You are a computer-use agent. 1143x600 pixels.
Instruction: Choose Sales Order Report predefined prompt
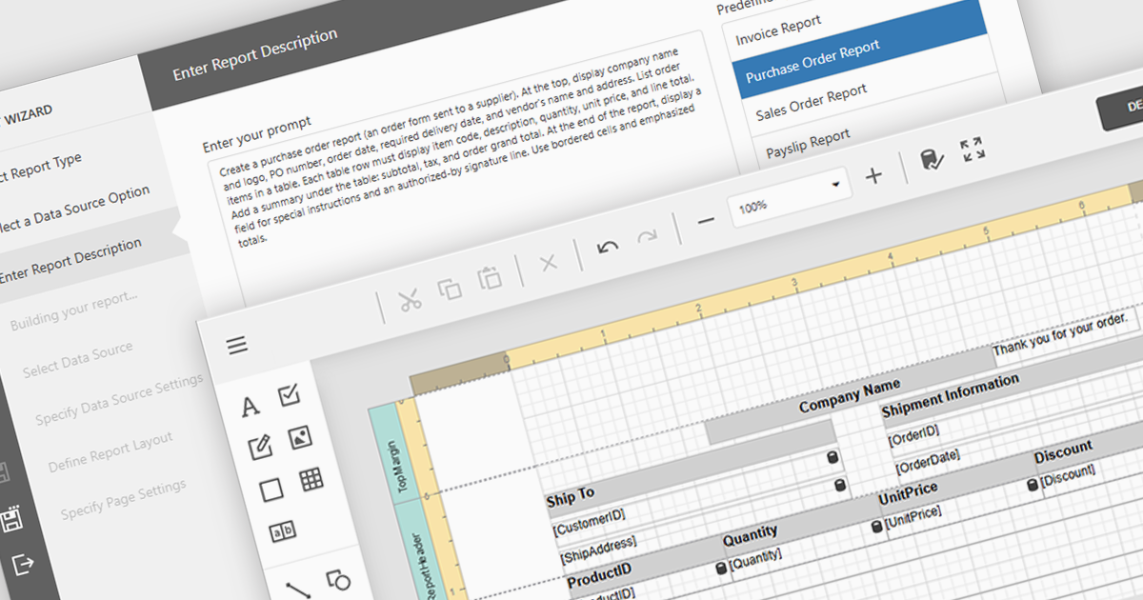811,102
